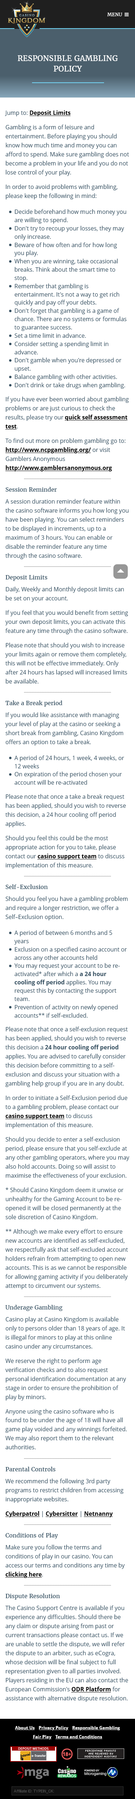Open Privacy Policy footer link

pos(54,1729)
